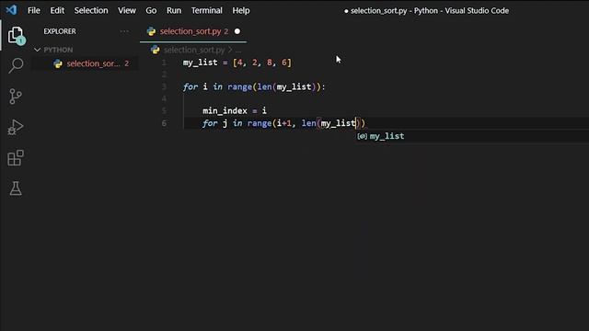Click line number 6 in the gutter
The image size is (589, 331).
tap(164, 123)
